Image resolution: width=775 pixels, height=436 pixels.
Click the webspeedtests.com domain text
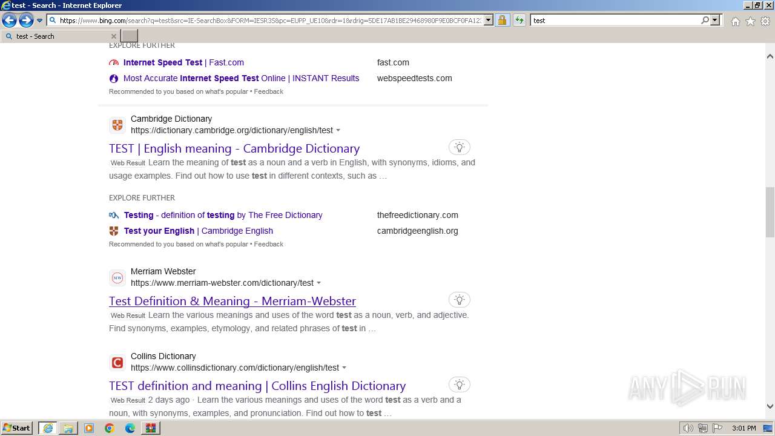[415, 78]
